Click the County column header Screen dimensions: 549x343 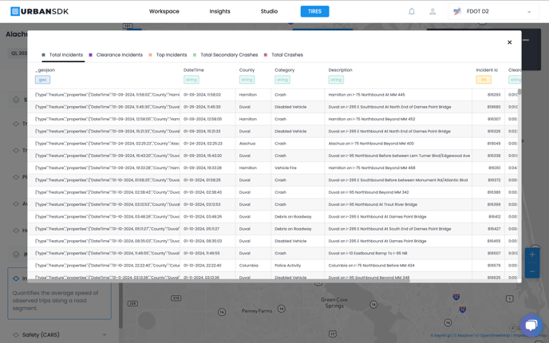(247, 70)
